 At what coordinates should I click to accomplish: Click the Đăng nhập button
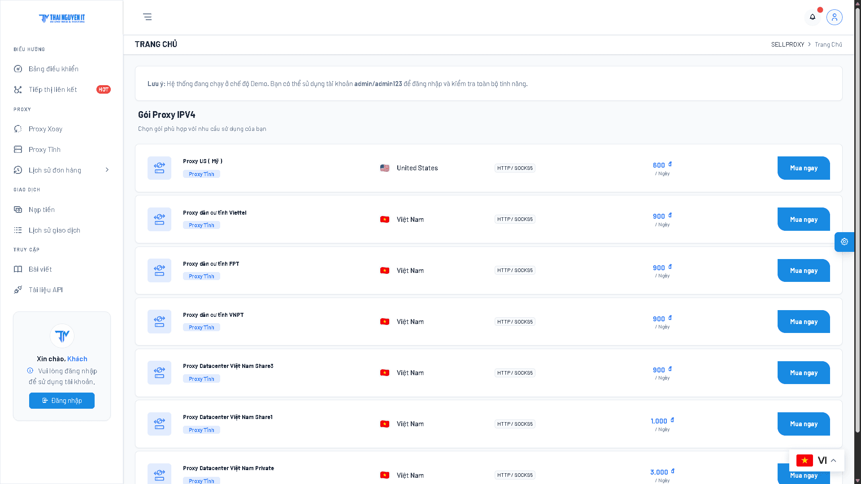(x=62, y=401)
